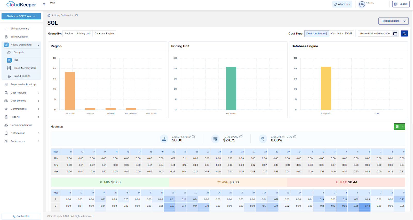The image size is (413, 220).
Task: Click the user profile avatar icon
Action: coord(362,4)
